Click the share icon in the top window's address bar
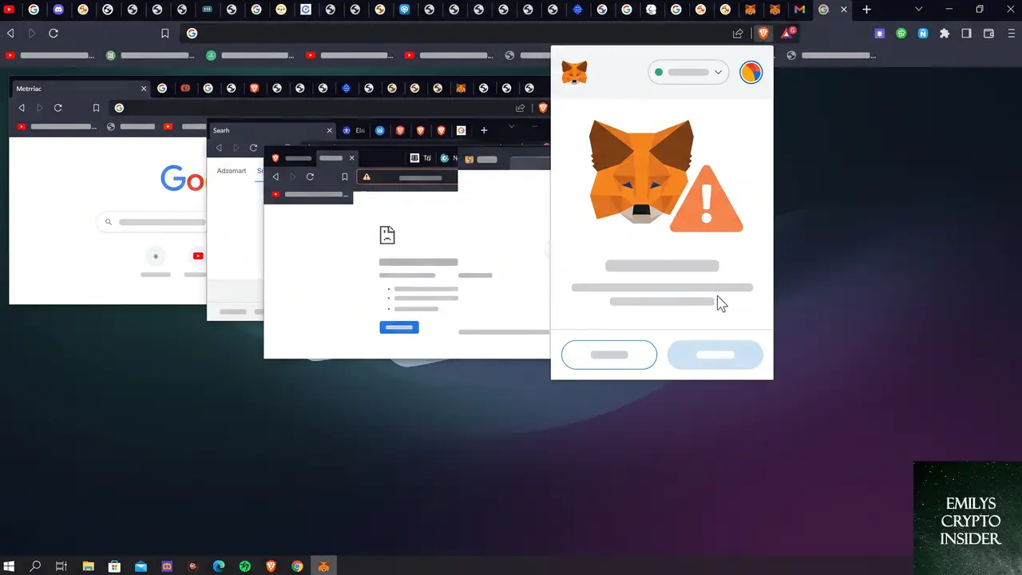 click(738, 34)
